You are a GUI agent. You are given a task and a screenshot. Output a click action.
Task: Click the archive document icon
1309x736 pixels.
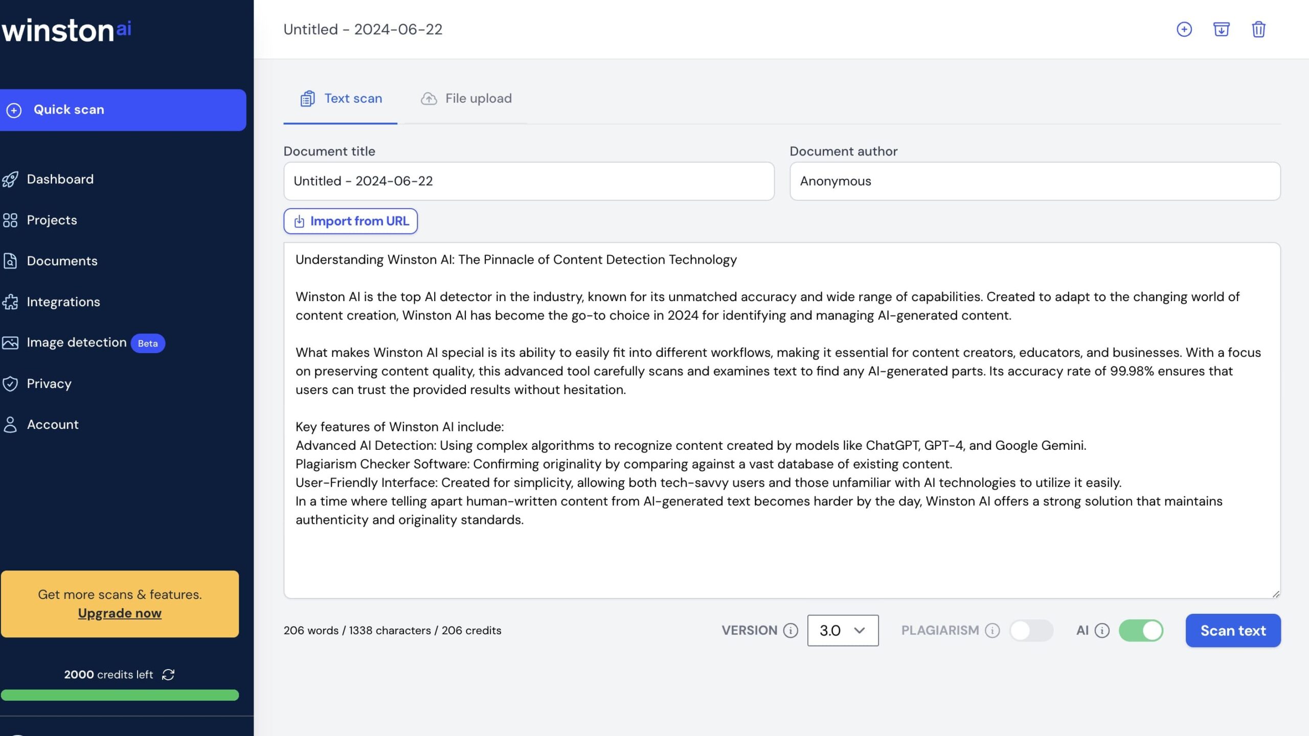pyautogui.click(x=1222, y=29)
